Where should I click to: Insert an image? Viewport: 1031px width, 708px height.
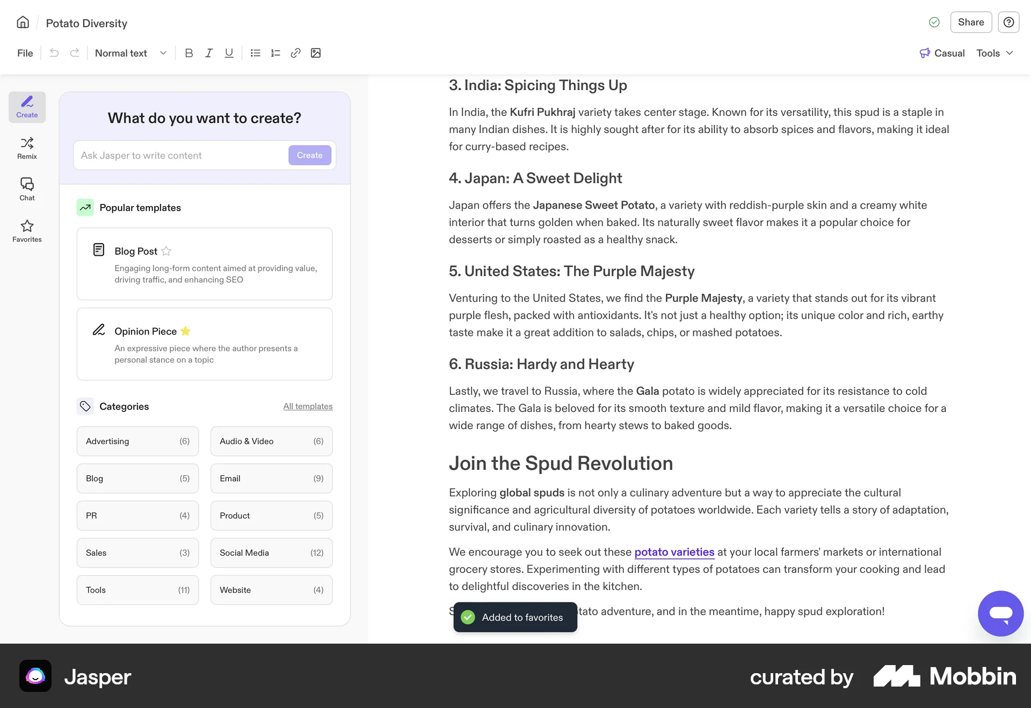(x=316, y=53)
